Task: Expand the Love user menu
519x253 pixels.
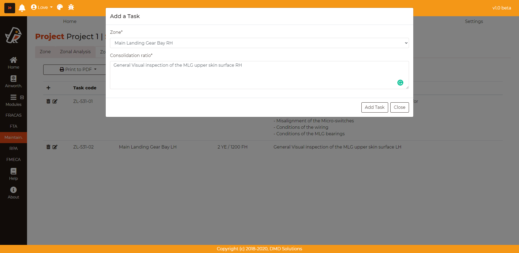Action: tap(42, 7)
